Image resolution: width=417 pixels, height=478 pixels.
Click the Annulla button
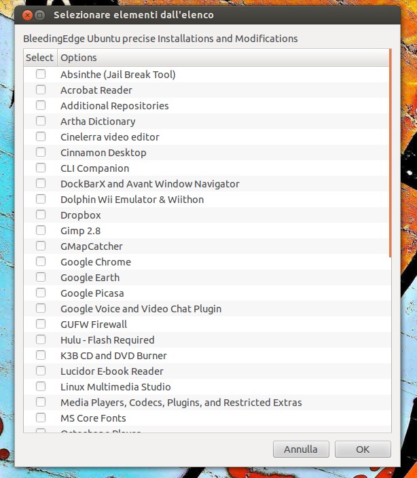301,449
